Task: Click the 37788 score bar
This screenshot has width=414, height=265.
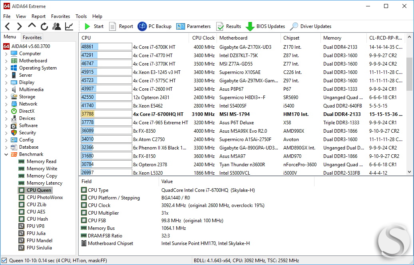Action: (106, 114)
